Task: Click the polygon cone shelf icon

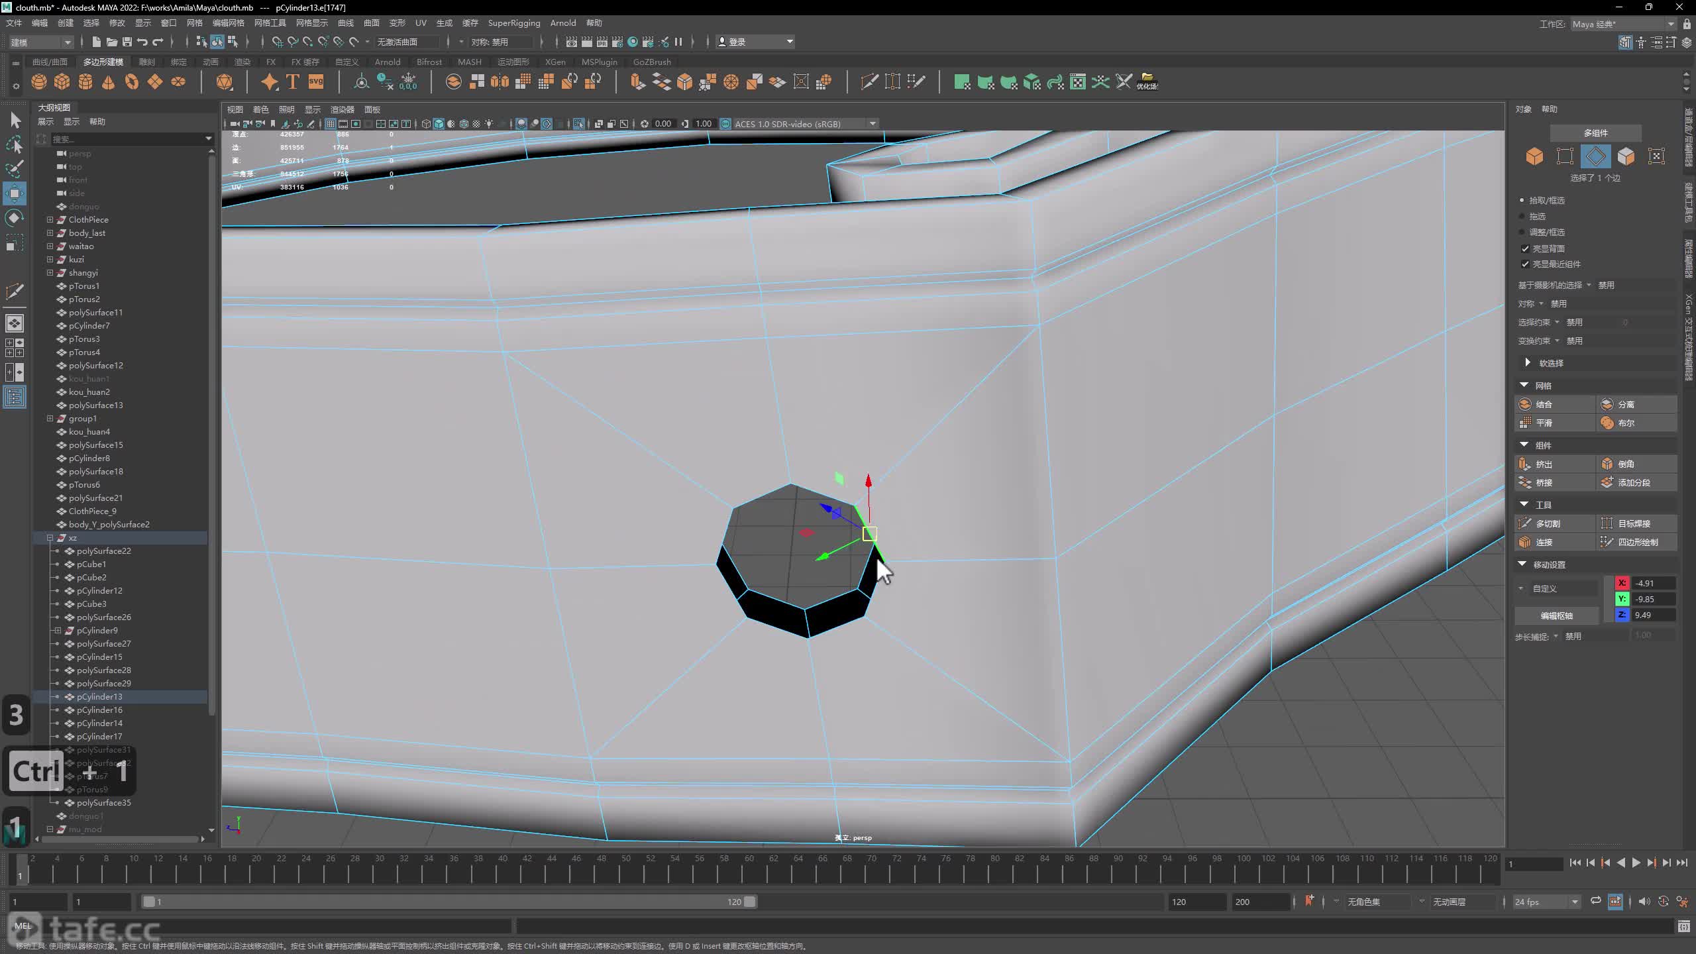Action: 109,82
